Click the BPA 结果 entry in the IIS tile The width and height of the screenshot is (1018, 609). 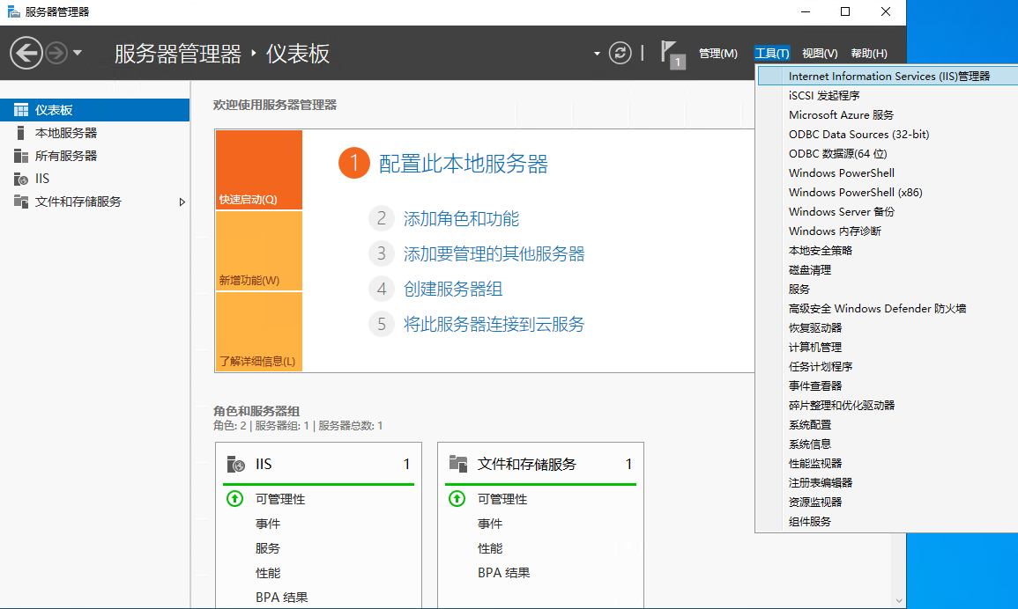(x=281, y=598)
